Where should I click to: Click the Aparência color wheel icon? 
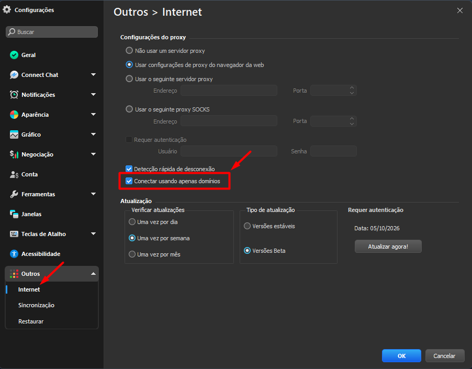tap(14, 115)
